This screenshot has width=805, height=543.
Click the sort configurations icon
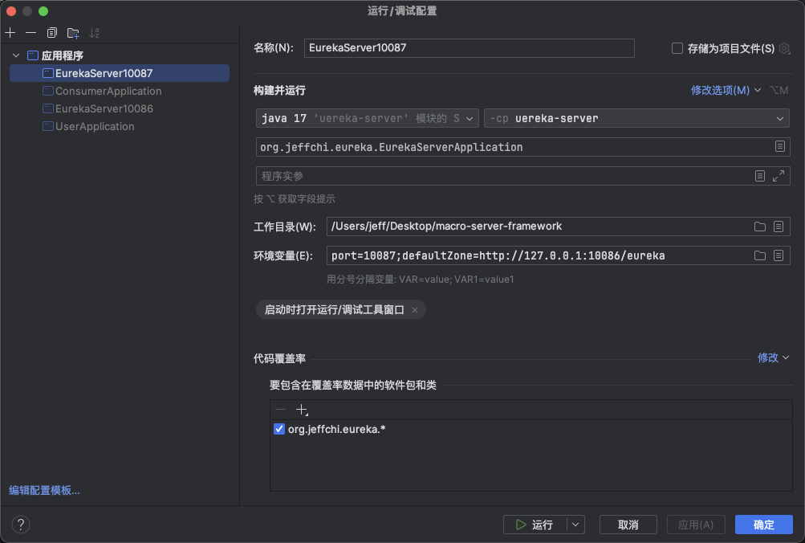click(x=95, y=33)
